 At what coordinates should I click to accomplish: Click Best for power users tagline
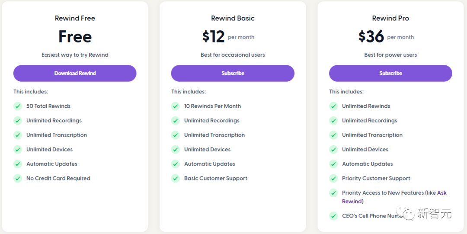point(390,55)
